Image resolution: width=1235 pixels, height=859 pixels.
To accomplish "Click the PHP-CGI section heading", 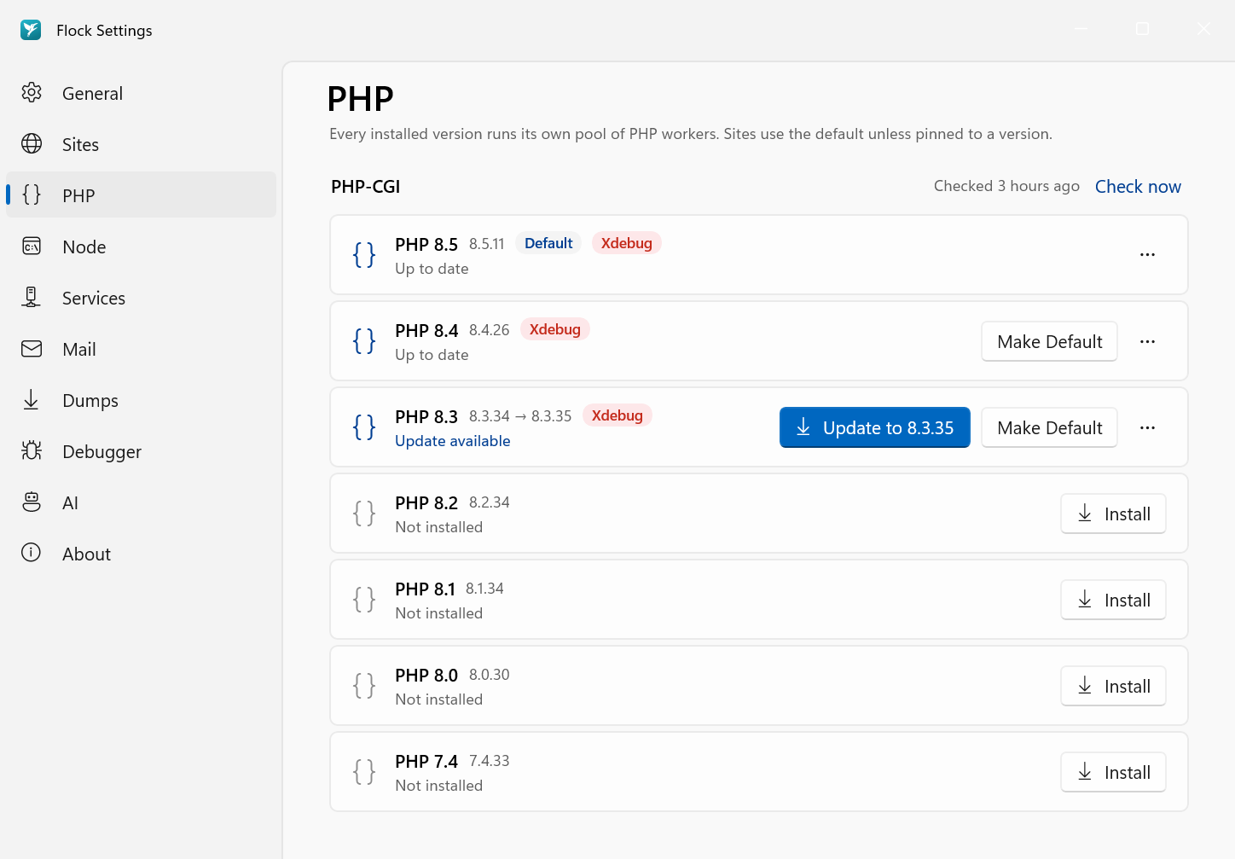I will pos(365,187).
